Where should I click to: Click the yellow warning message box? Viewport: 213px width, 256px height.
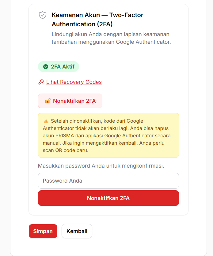click(108, 135)
